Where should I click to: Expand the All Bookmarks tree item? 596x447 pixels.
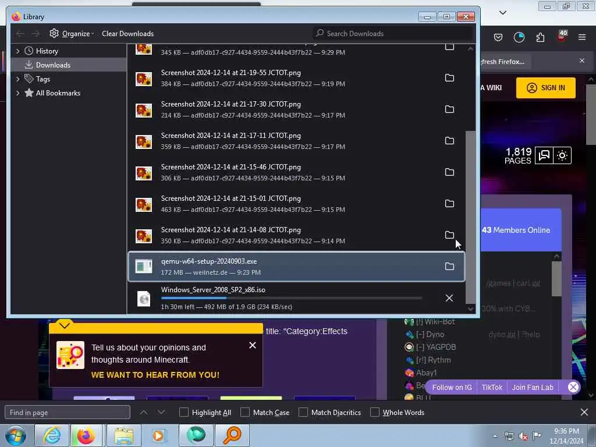point(17,93)
